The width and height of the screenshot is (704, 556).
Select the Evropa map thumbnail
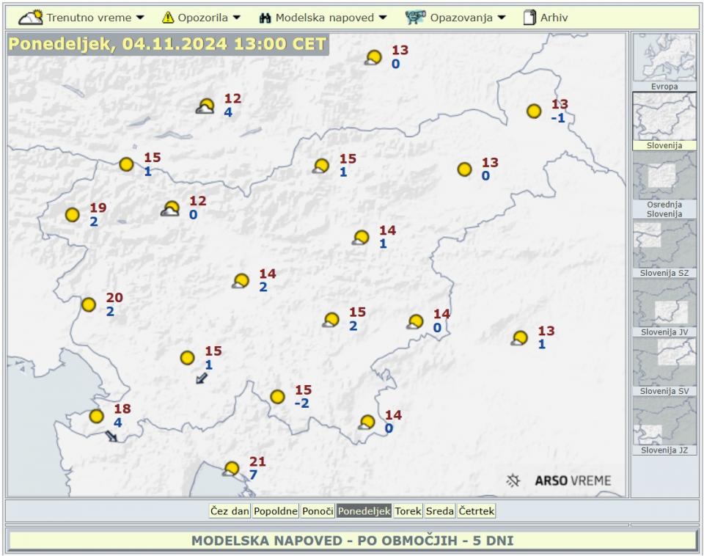tap(664, 62)
